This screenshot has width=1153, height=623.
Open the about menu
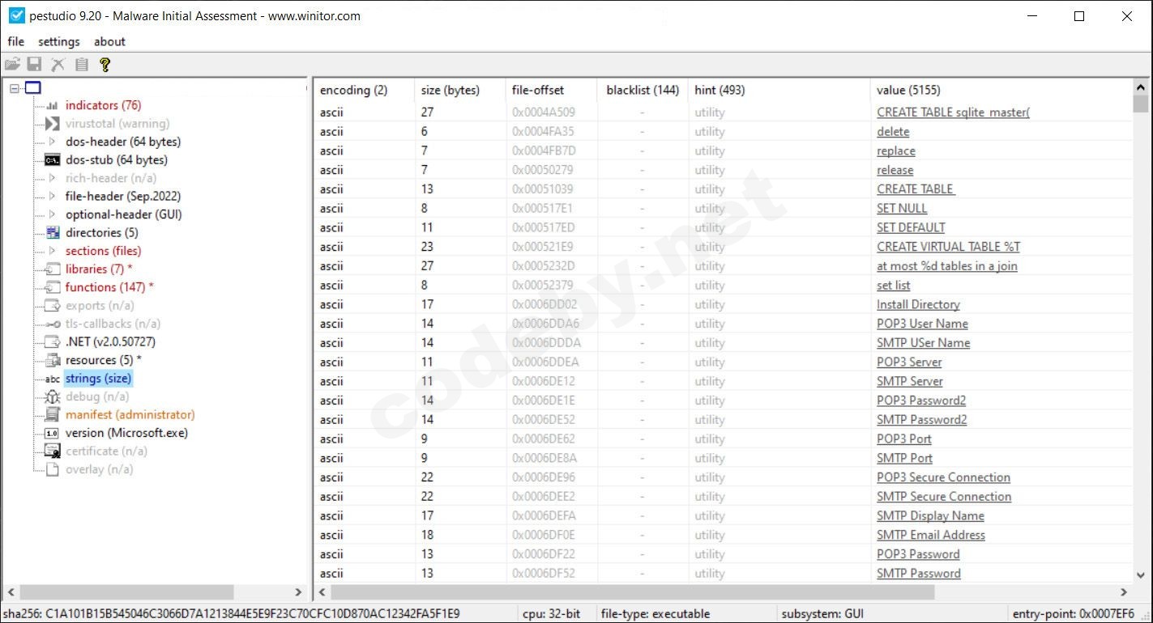coord(109,41)
